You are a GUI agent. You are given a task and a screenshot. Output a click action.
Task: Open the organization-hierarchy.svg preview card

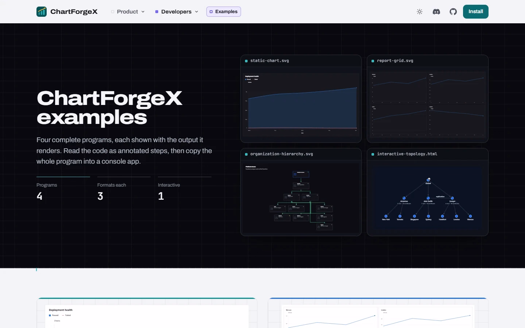pyautogui.click(x=301, y=192)
